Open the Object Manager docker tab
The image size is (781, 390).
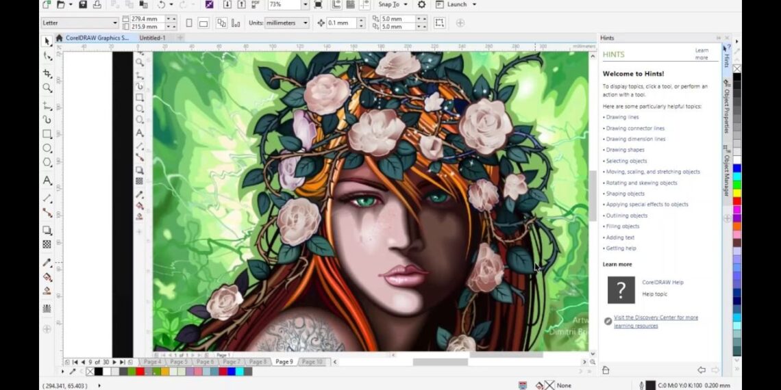(727, 170)
